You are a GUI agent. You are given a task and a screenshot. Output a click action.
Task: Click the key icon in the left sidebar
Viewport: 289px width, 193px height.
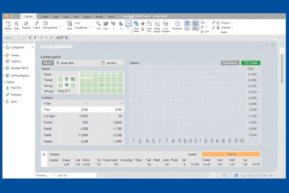[x=8, y=95]
